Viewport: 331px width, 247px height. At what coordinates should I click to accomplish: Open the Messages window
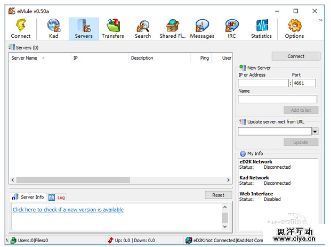[x=202, y=26]
